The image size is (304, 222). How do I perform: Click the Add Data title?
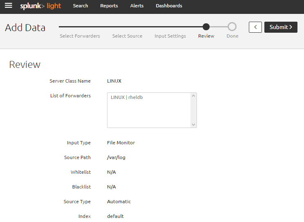click(25, 28)
